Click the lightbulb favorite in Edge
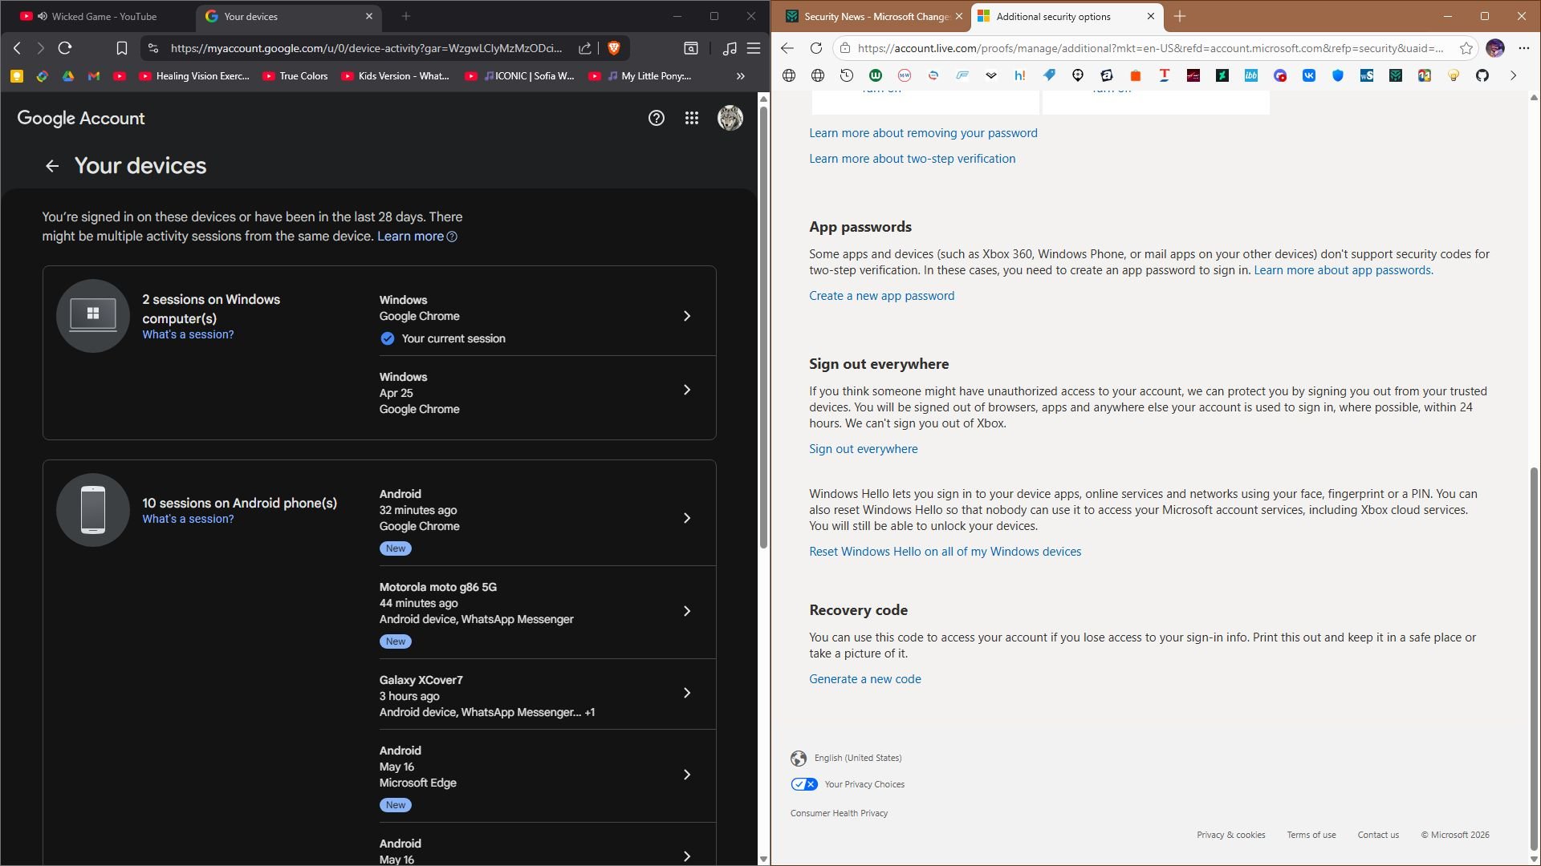Viewport: 1541px width, 866px height. [1454, 75]
